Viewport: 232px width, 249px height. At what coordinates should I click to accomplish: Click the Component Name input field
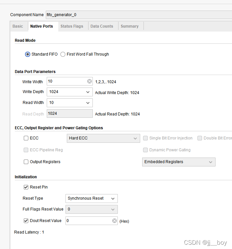point(139,15)
